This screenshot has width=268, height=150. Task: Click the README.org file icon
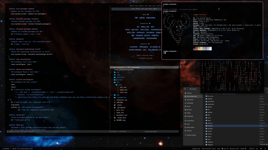pos(115,120)
